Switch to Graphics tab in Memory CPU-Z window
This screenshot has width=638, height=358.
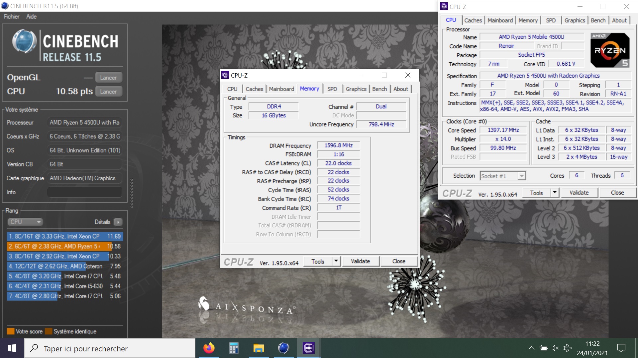(356, 89)
